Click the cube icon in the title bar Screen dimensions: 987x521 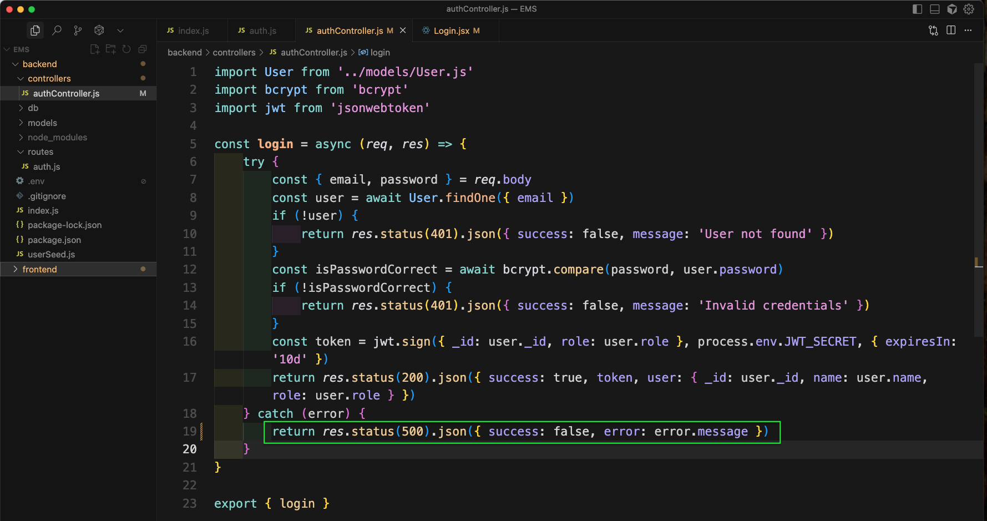(952, 9)
